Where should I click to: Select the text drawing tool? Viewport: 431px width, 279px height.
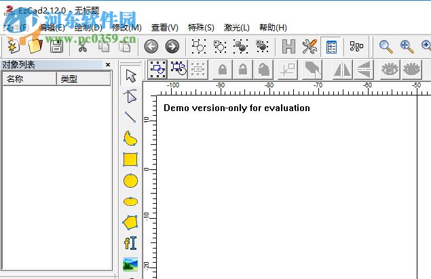pos(130,243)
